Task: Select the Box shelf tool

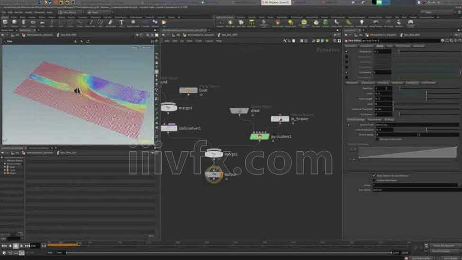Action: click(5, 22)
